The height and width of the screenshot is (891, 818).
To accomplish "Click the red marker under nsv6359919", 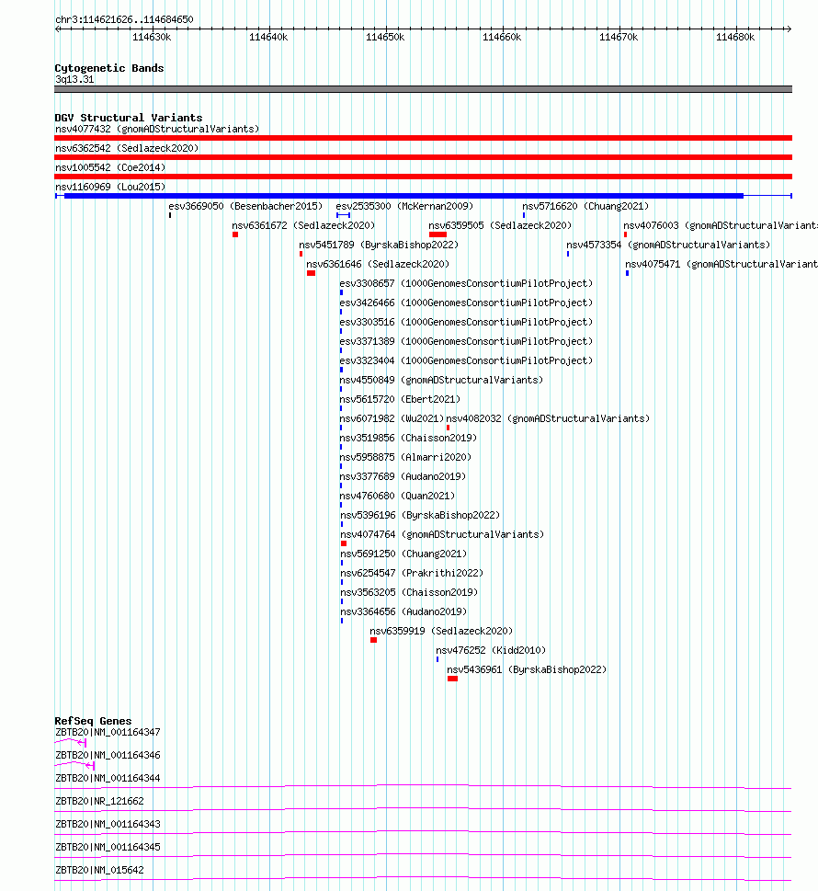I will click(x=374, y=640).
